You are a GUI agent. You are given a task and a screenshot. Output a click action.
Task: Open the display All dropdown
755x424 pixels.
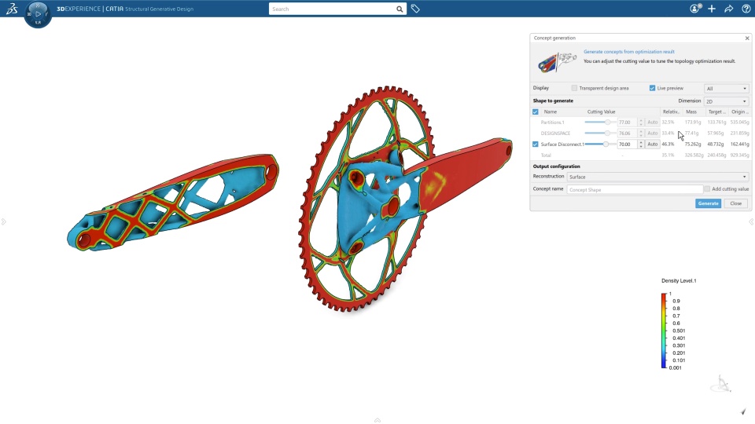726,89
